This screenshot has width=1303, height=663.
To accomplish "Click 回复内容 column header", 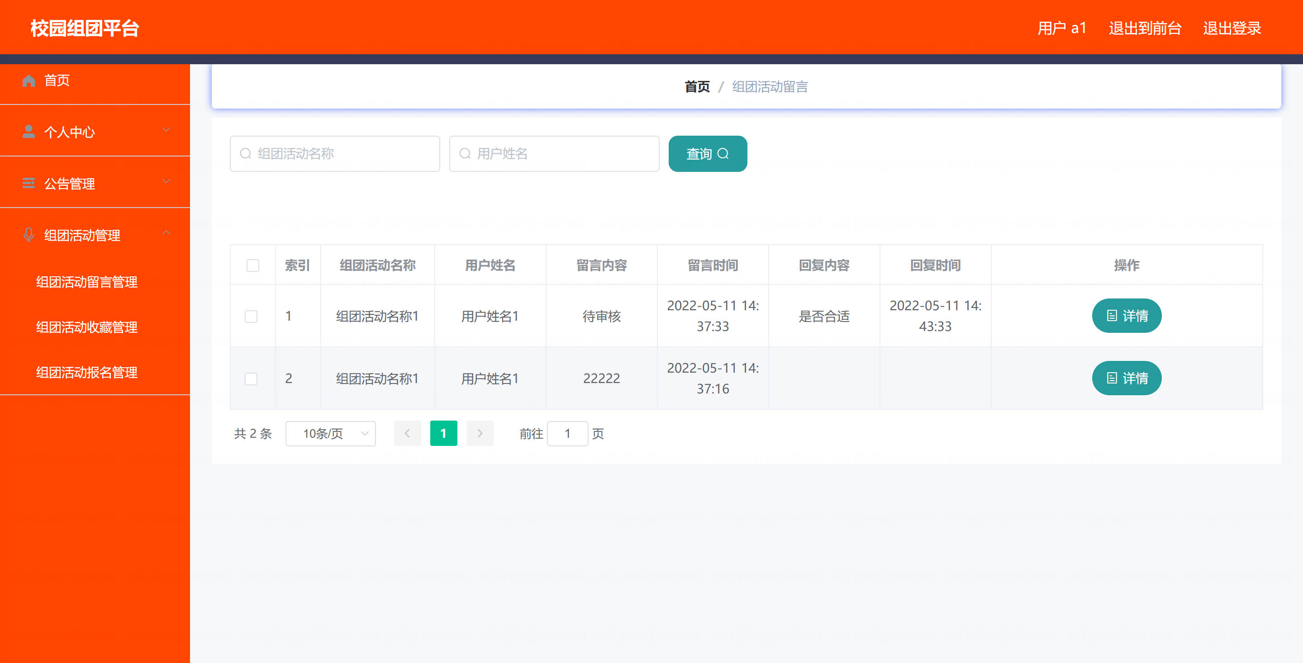I will 824,265.
